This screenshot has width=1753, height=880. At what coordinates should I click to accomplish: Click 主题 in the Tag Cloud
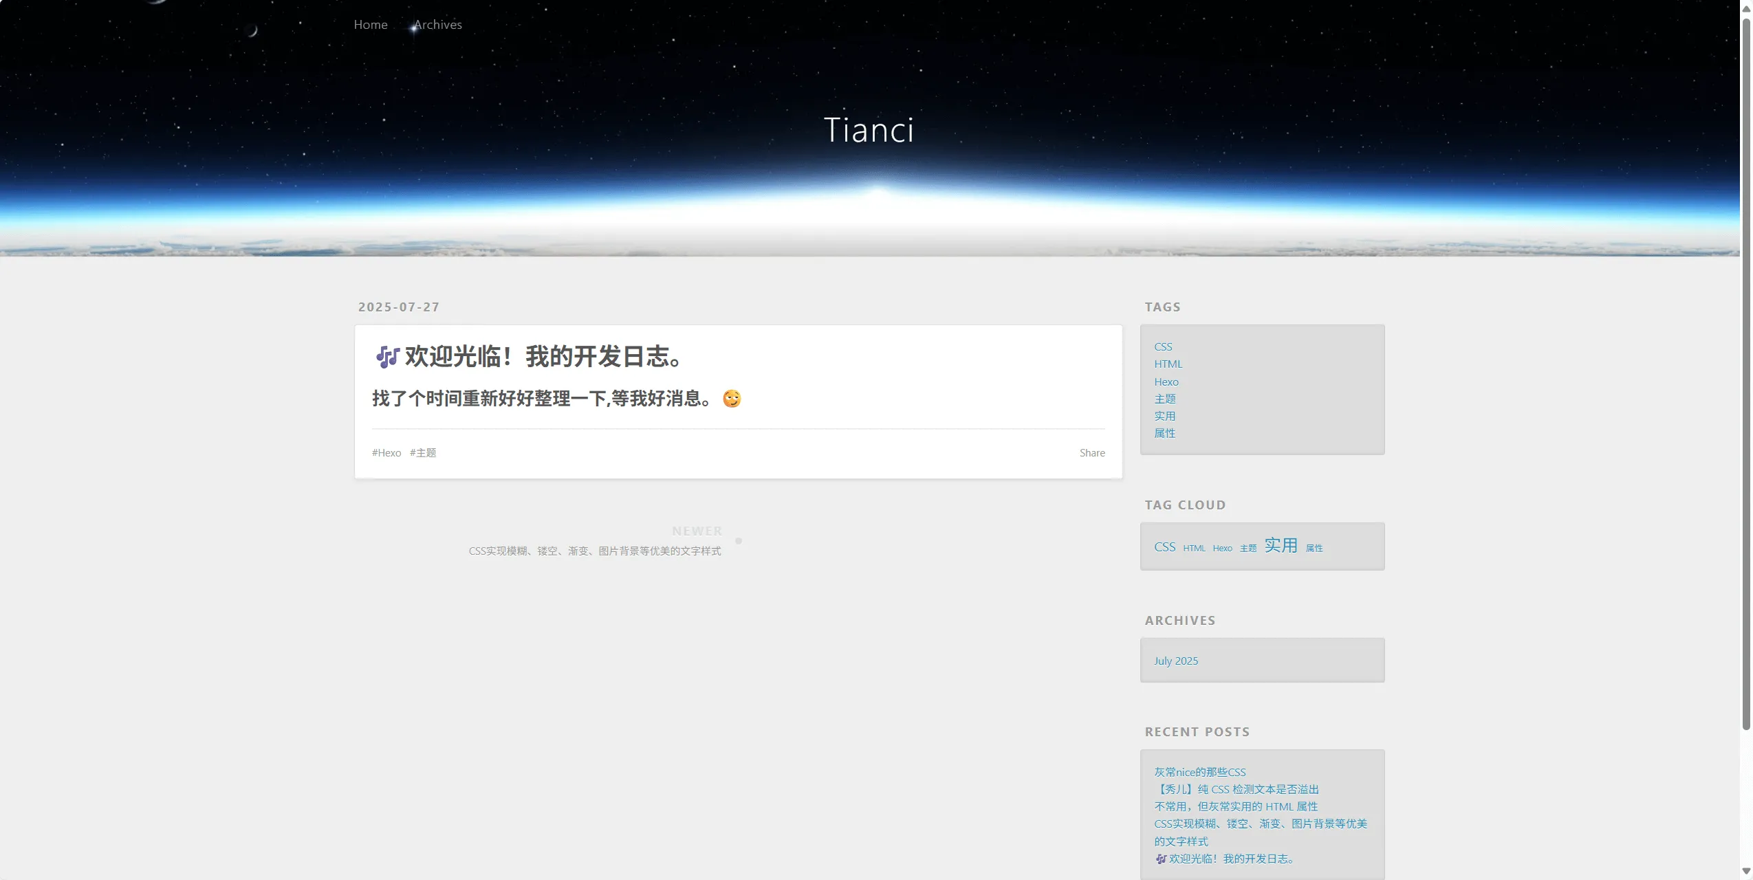(x=1248, y=549)
